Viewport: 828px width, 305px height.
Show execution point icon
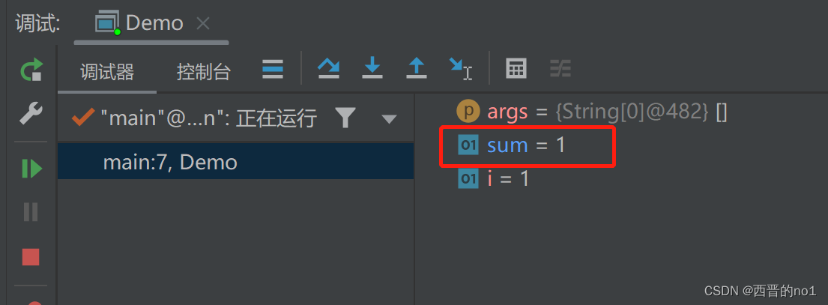pyautogui.click(x=273, y=69)
